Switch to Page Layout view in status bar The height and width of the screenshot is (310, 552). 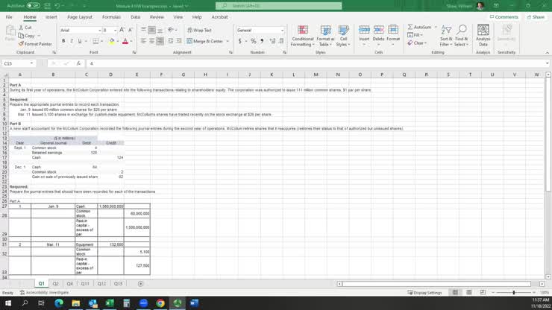pos(469,292)
